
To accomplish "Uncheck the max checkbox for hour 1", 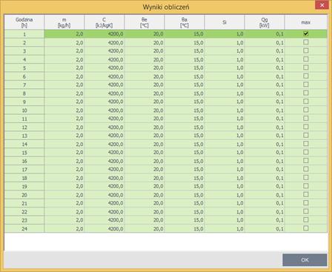I will pos(306,33).
